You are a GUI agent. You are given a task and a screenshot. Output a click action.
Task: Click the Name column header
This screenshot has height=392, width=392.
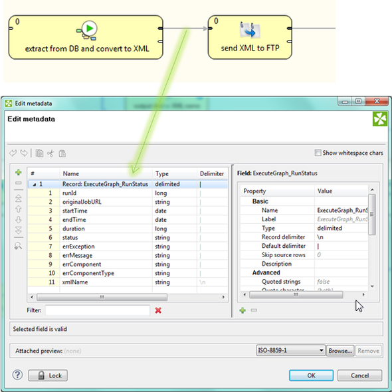pyautogui.click(x=106, y=173)
